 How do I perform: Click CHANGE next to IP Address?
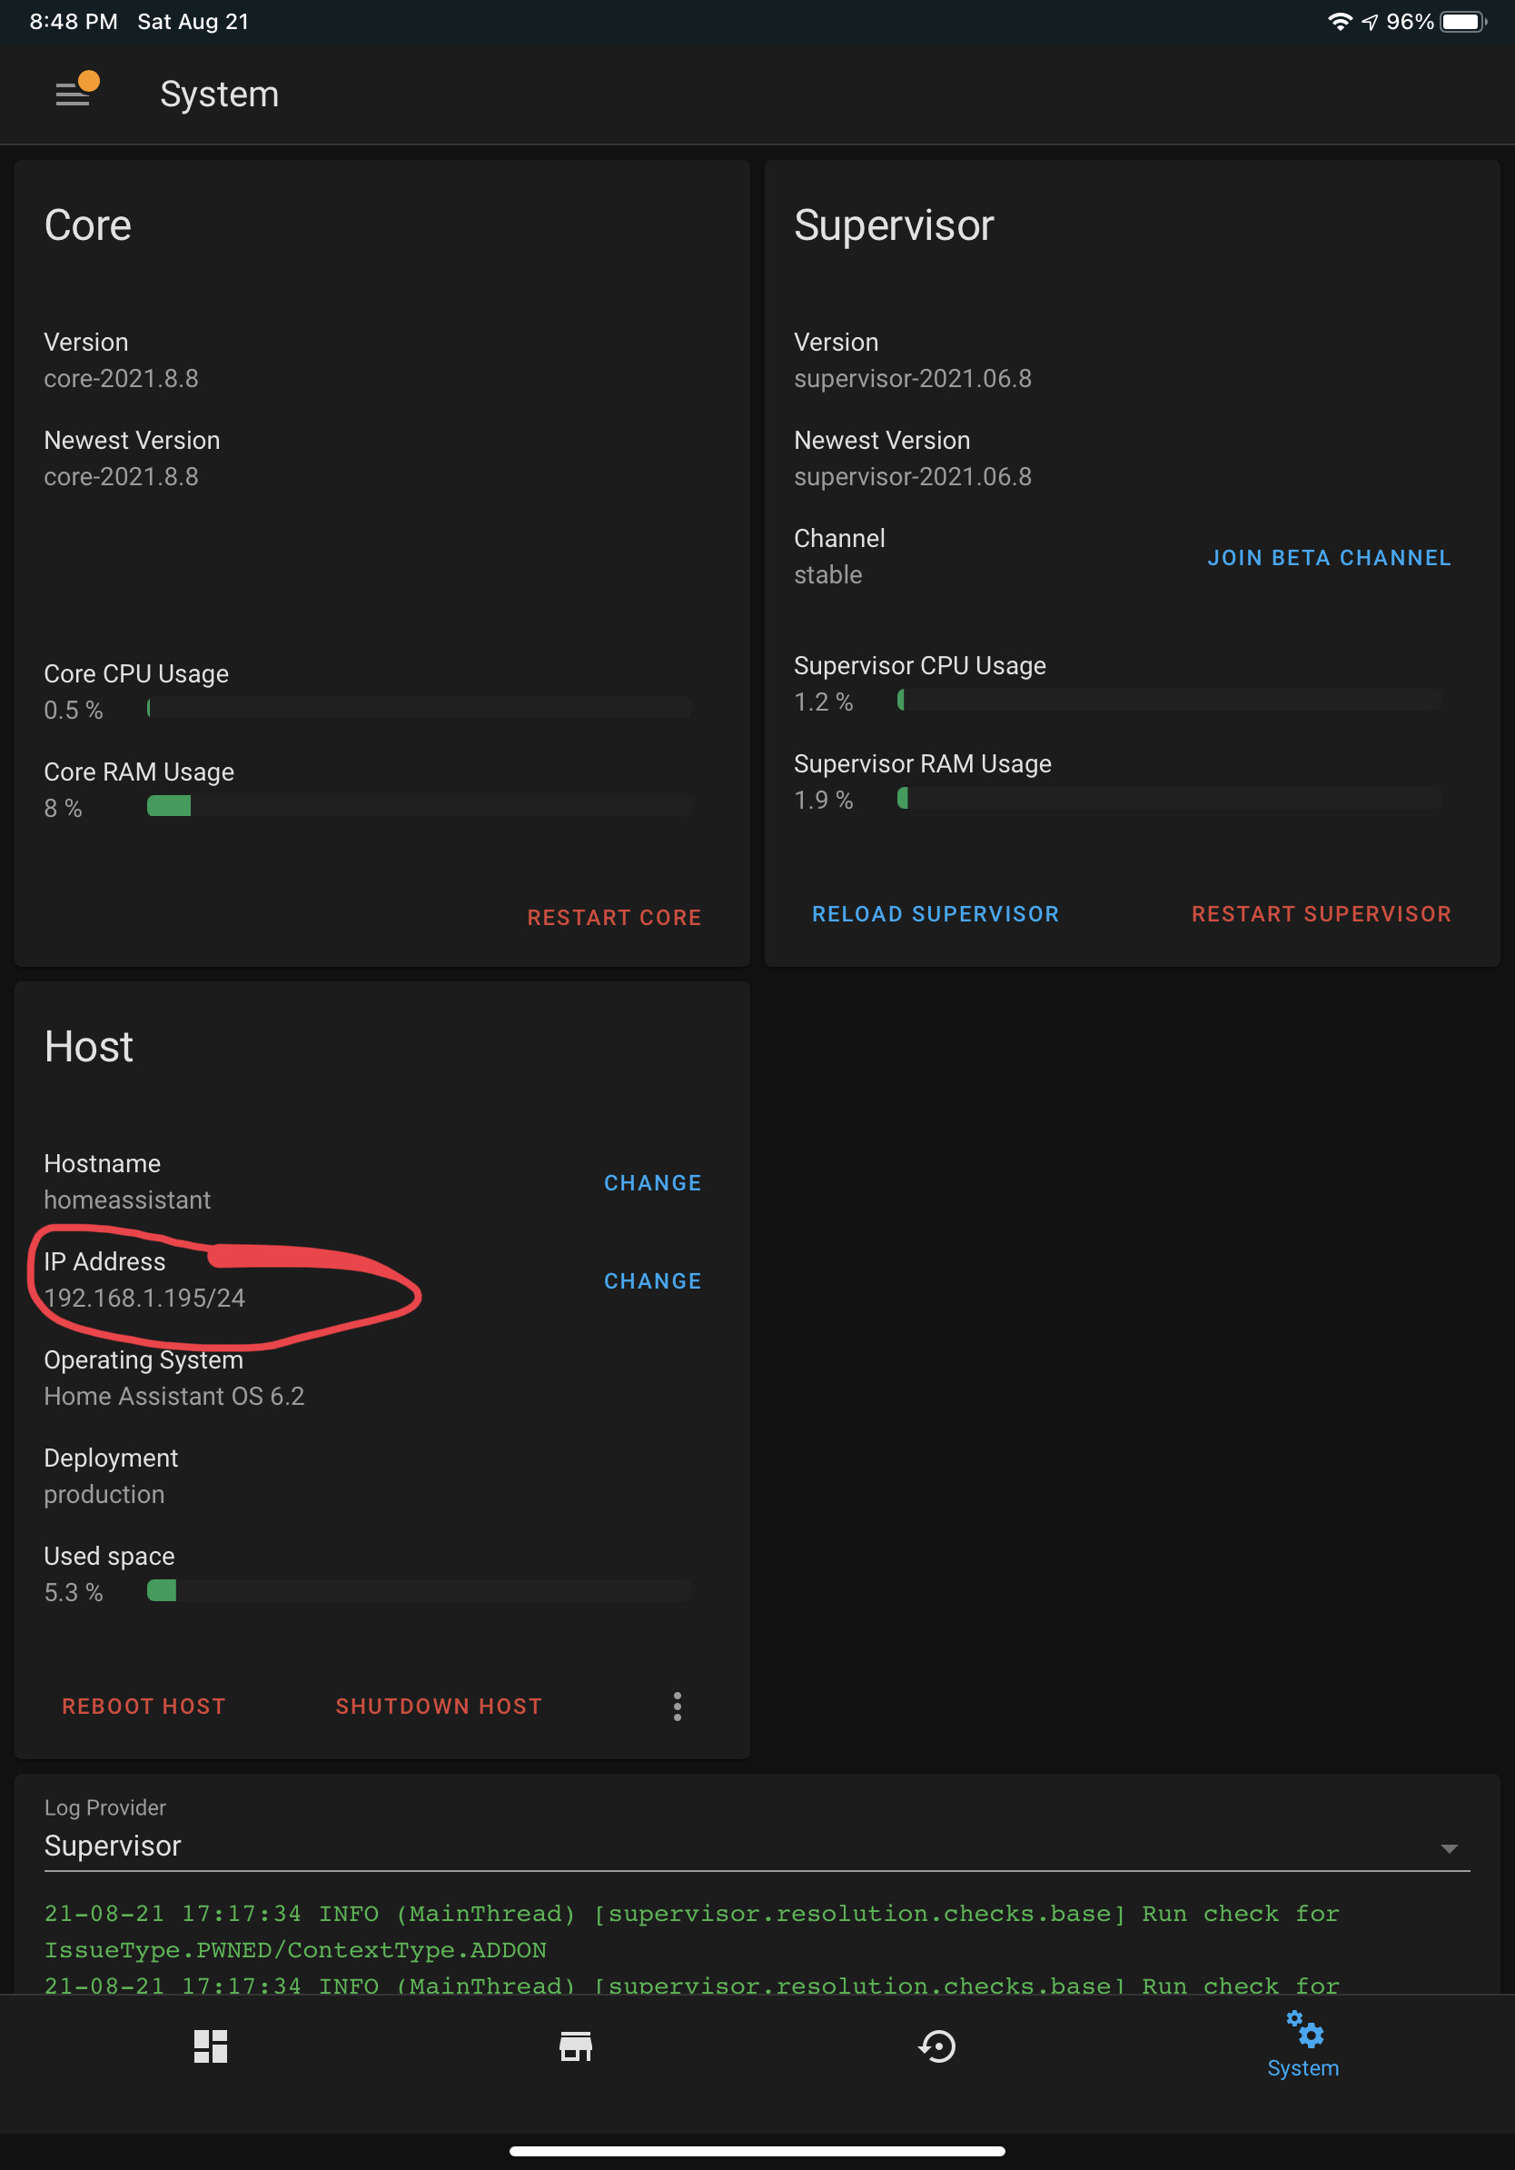(x=652, y=1280)
